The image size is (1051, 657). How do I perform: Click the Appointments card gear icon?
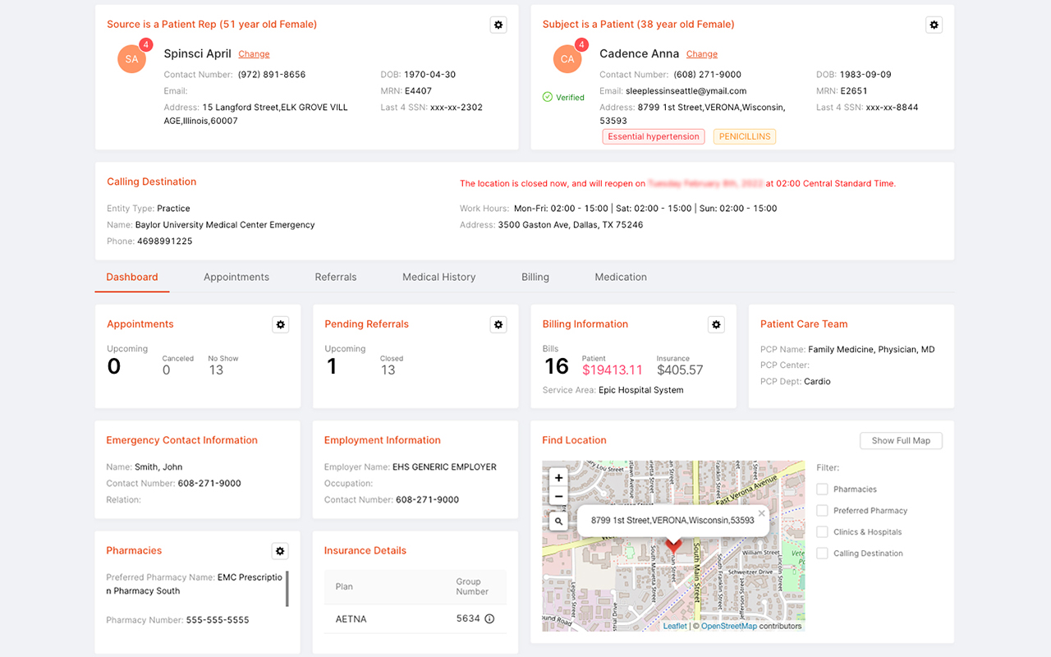(281, 324)
